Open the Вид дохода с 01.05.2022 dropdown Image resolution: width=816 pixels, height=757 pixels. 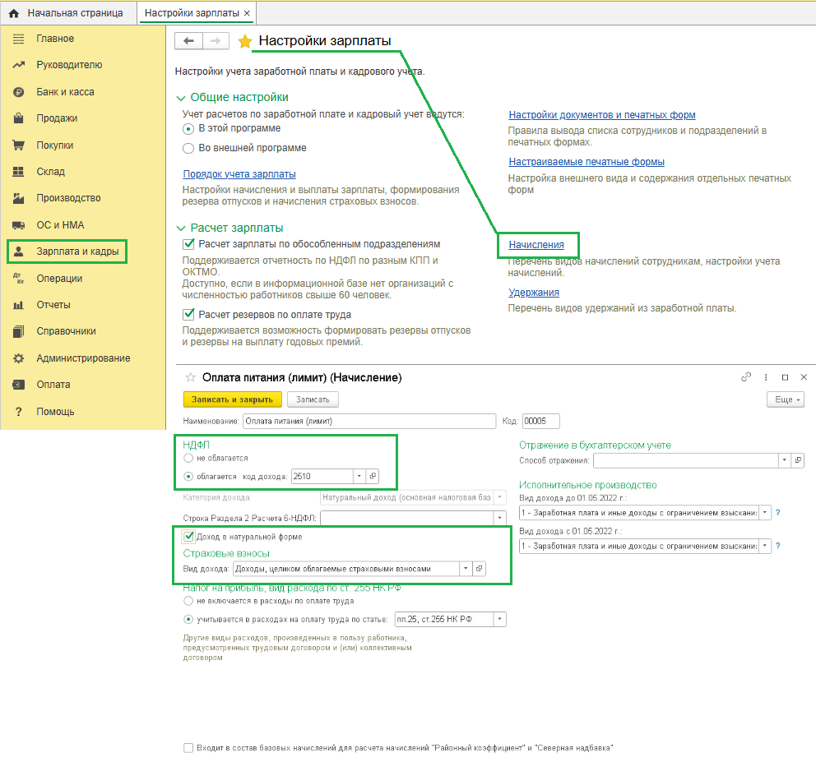click(x=765, y=546)
